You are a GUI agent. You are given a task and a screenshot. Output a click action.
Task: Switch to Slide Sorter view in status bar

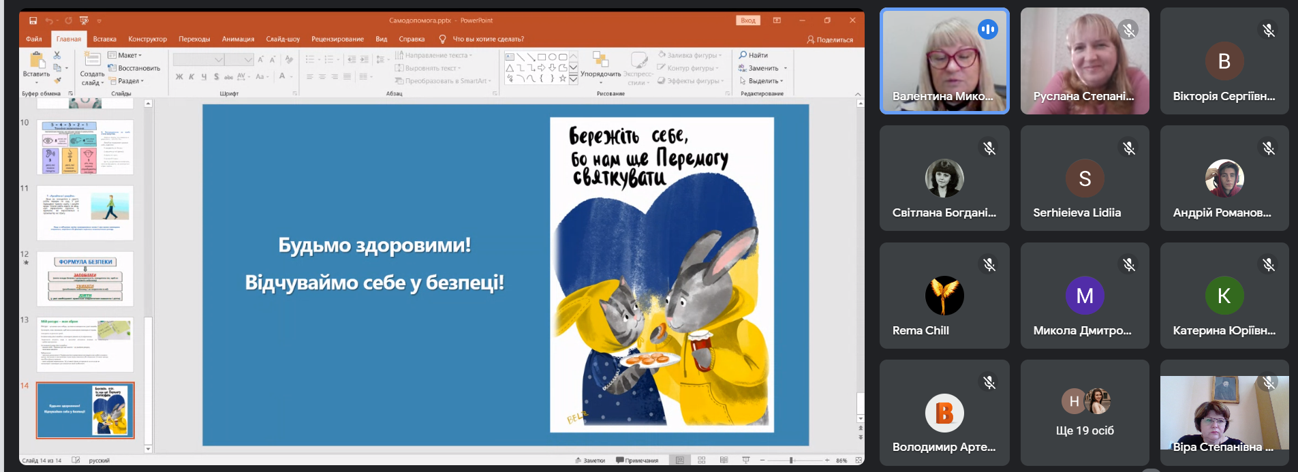[x=702, y=460]
